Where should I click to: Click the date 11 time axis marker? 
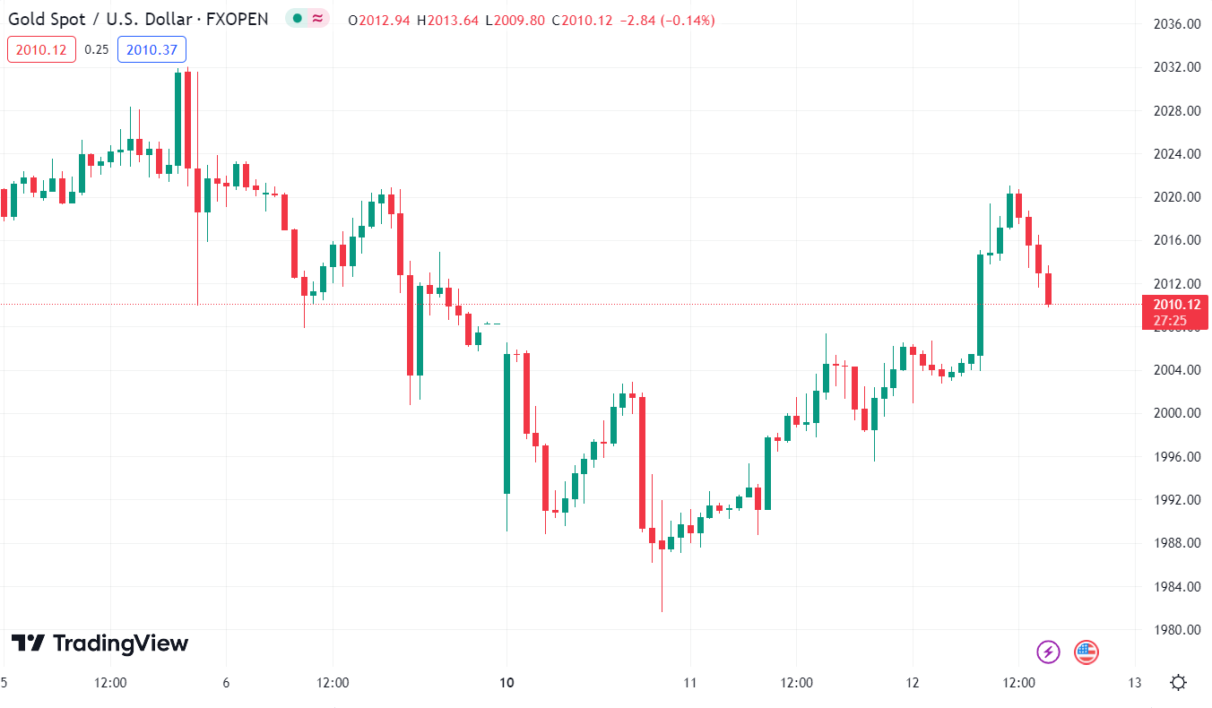tap(690, 683)
